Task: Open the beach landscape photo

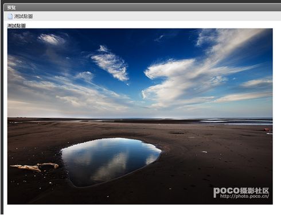Action: pos(140,116)
